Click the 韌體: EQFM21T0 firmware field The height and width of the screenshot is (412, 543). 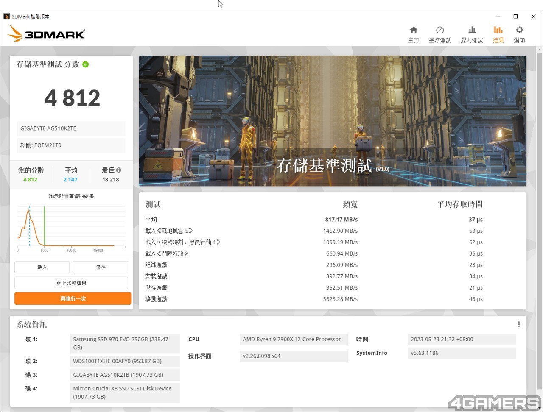click(71, 145)
